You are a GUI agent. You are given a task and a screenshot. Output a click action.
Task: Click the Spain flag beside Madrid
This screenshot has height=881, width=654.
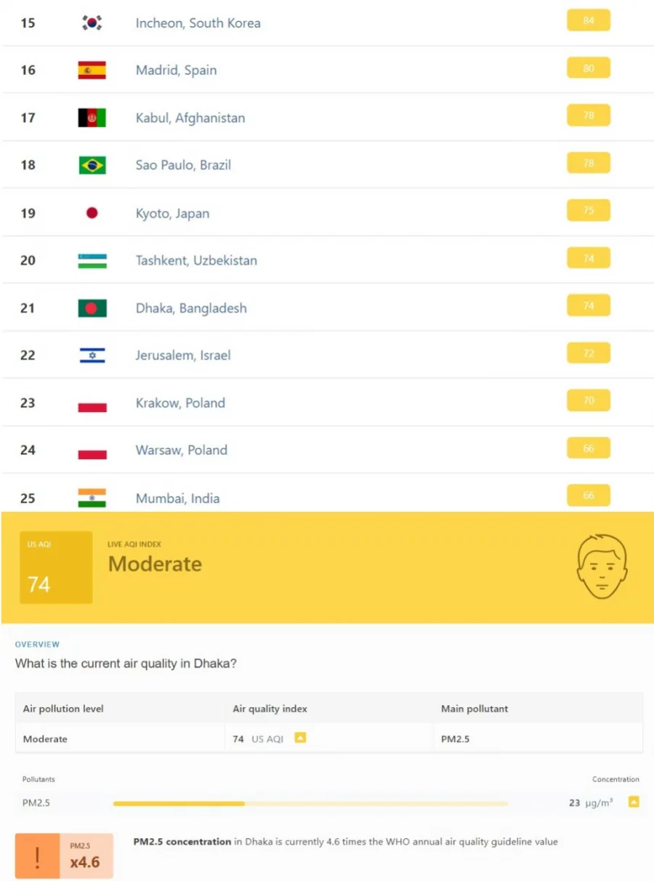(x=92, y=71)
